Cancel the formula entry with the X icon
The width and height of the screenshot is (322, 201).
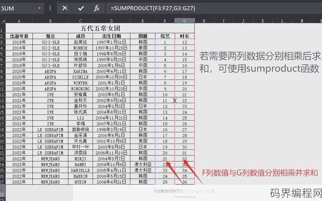65,8
